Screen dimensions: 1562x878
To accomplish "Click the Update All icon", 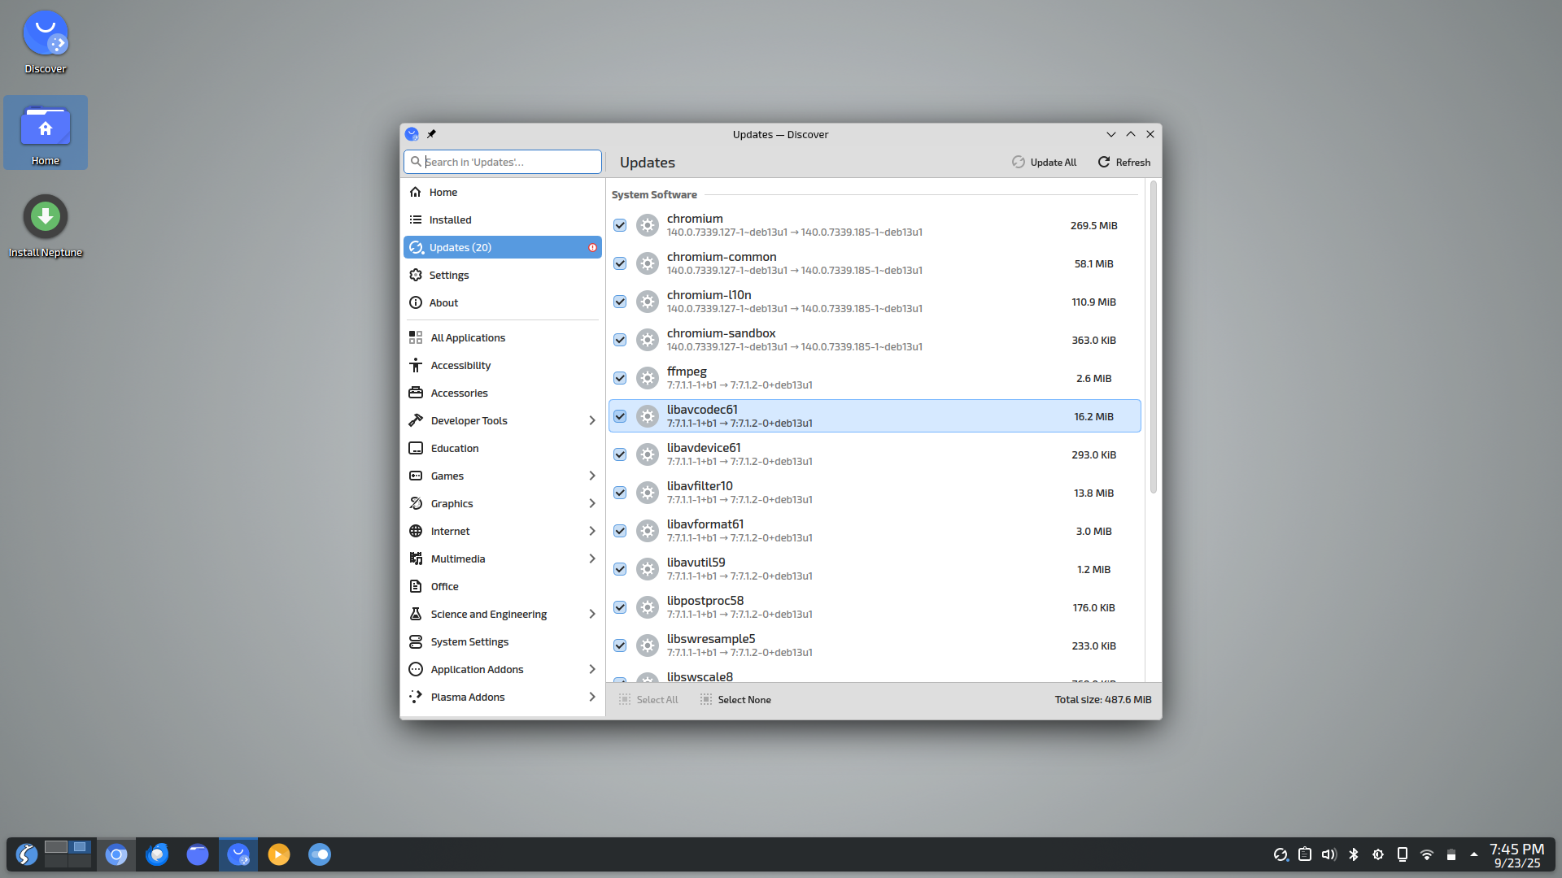I will click(1019, 163).
